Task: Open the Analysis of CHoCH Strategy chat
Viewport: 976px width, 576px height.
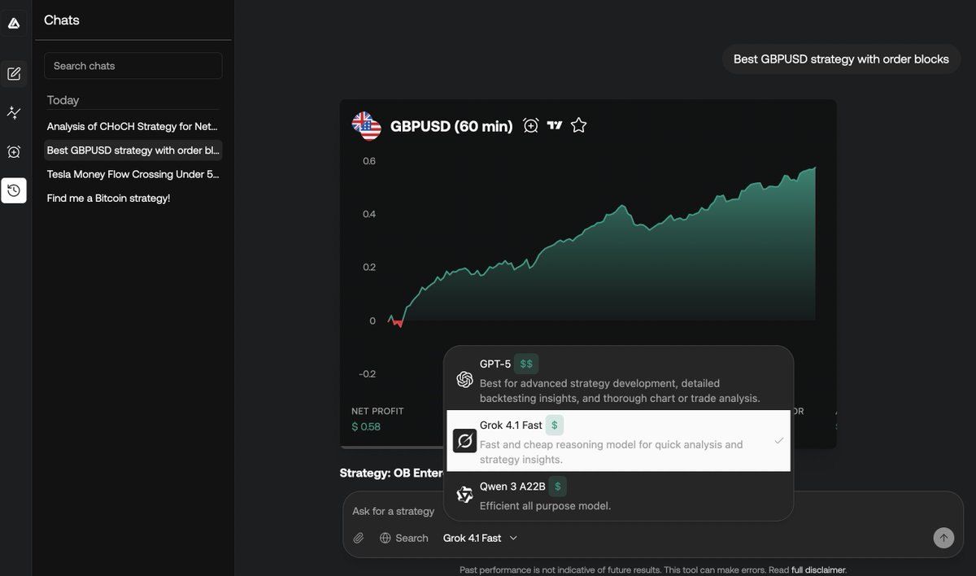Action: pos(133,126)
